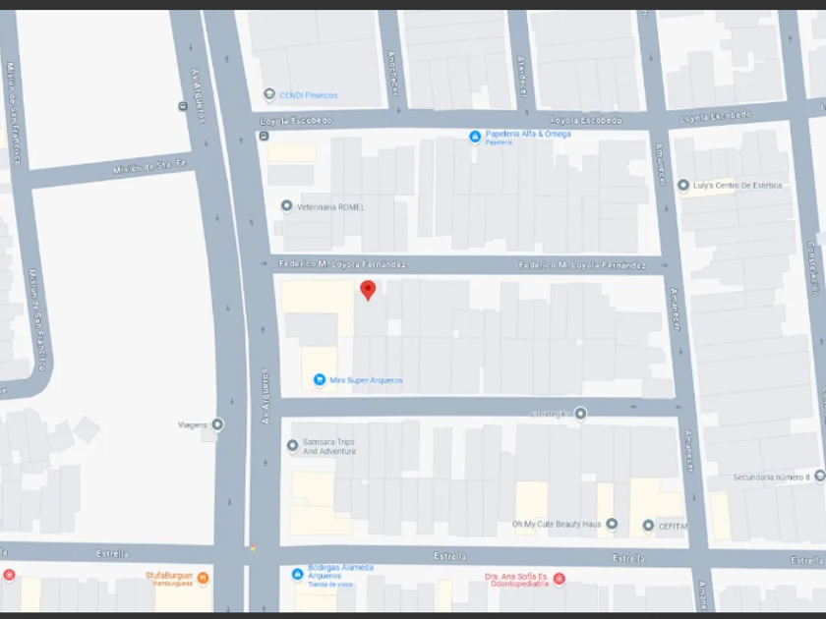Screen dimensions: 826x619
Task: Click the Oh My Cute Beauty Haus label
Action: coord(557,525)
